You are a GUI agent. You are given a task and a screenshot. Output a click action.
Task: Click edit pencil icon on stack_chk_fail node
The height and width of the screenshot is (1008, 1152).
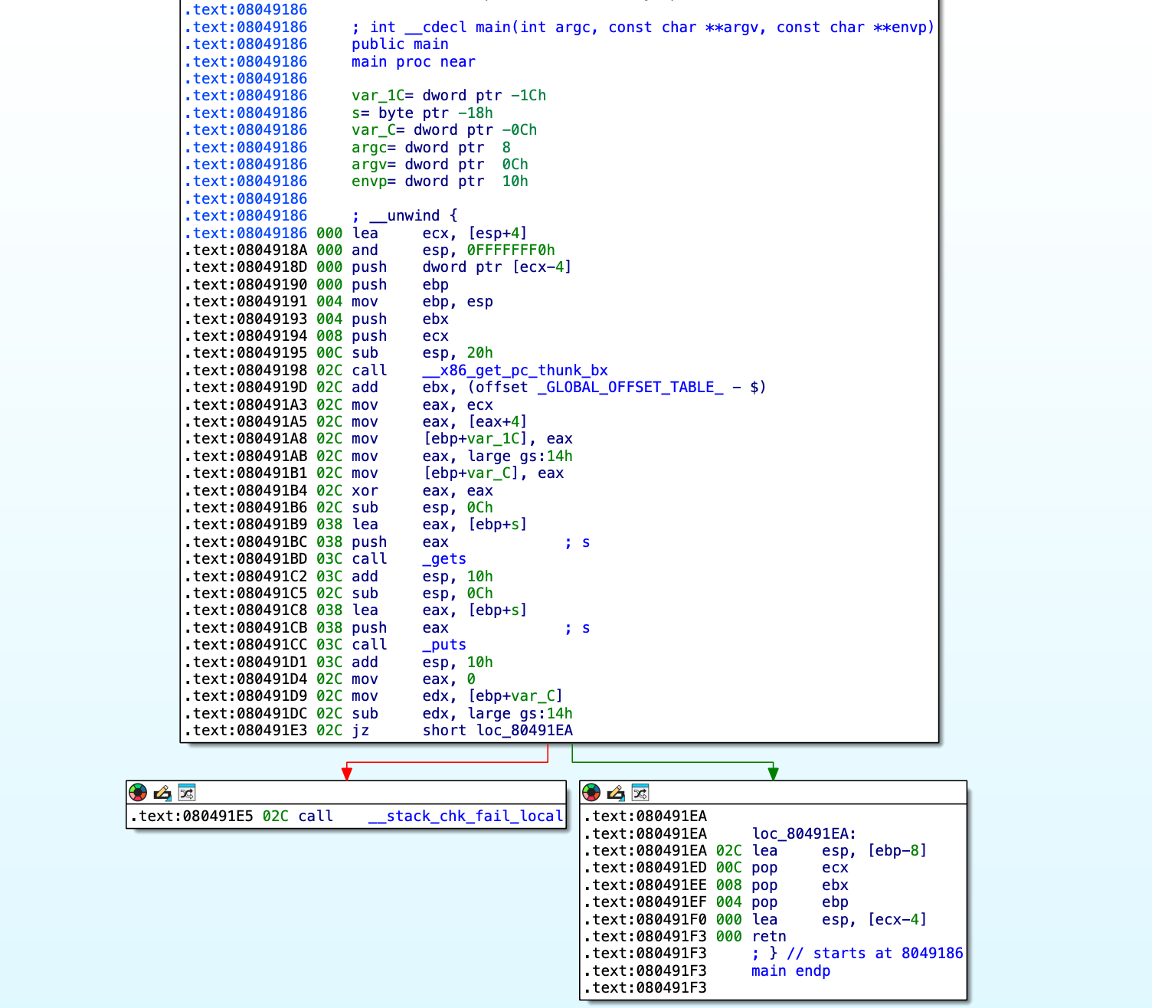click(x=162, y=793)
